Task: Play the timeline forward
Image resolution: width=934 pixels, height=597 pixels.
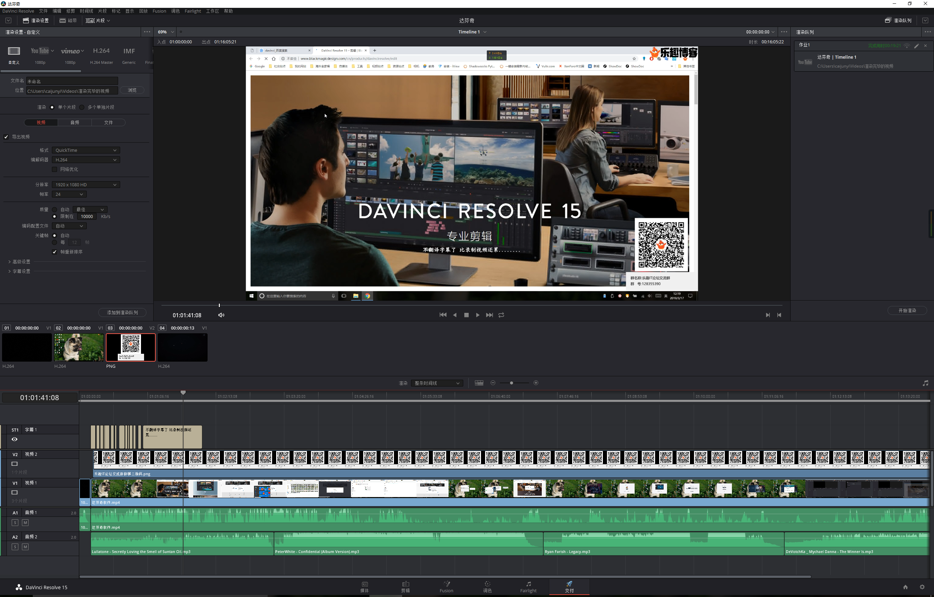Action: 478,315
